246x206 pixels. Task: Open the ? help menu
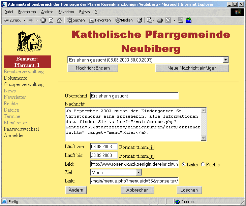pyautogui.click(x=96, y=12)
